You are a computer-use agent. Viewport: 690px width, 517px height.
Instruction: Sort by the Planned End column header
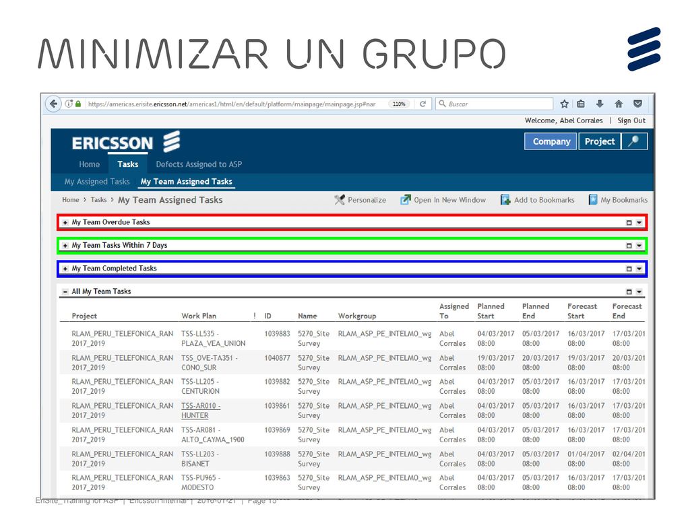pyautogui.click(x=536, y=311)
